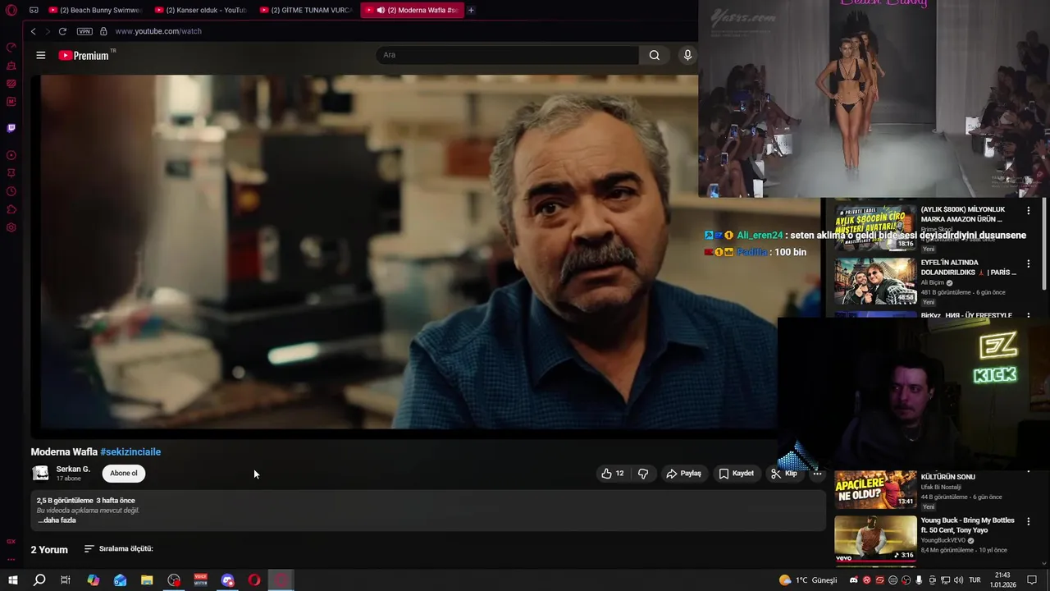Viewport: 1050px width, 591px height.
Task: Open weather widget 1°C Güneşli
Action: point(808,580)
